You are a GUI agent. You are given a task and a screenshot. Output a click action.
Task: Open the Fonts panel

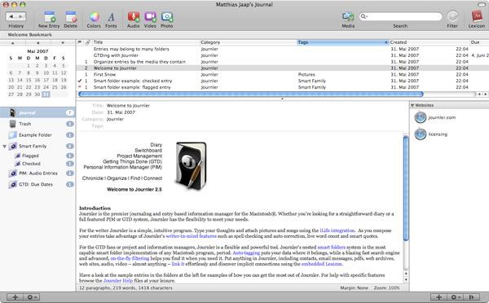[x=111, y=17]
